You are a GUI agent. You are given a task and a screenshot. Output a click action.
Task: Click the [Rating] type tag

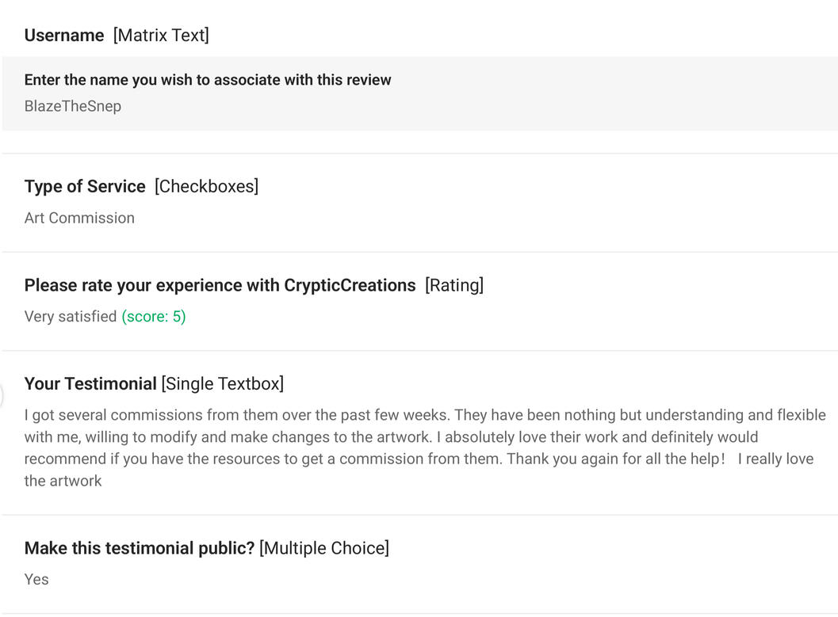(x=454, y=285)
